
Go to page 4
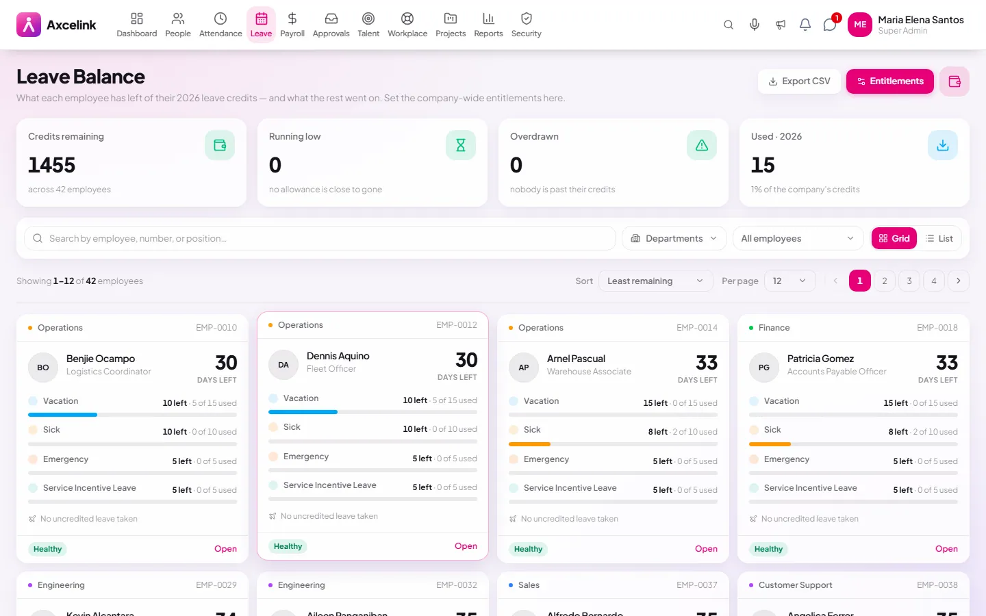[934, 281]
